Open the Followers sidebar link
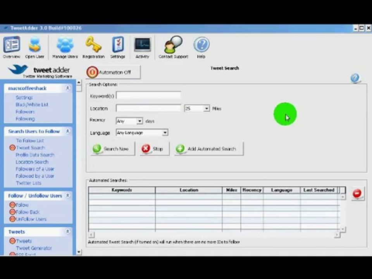This screenshot has width=372, height=279. pyautogui.click(x=25, y=112)
